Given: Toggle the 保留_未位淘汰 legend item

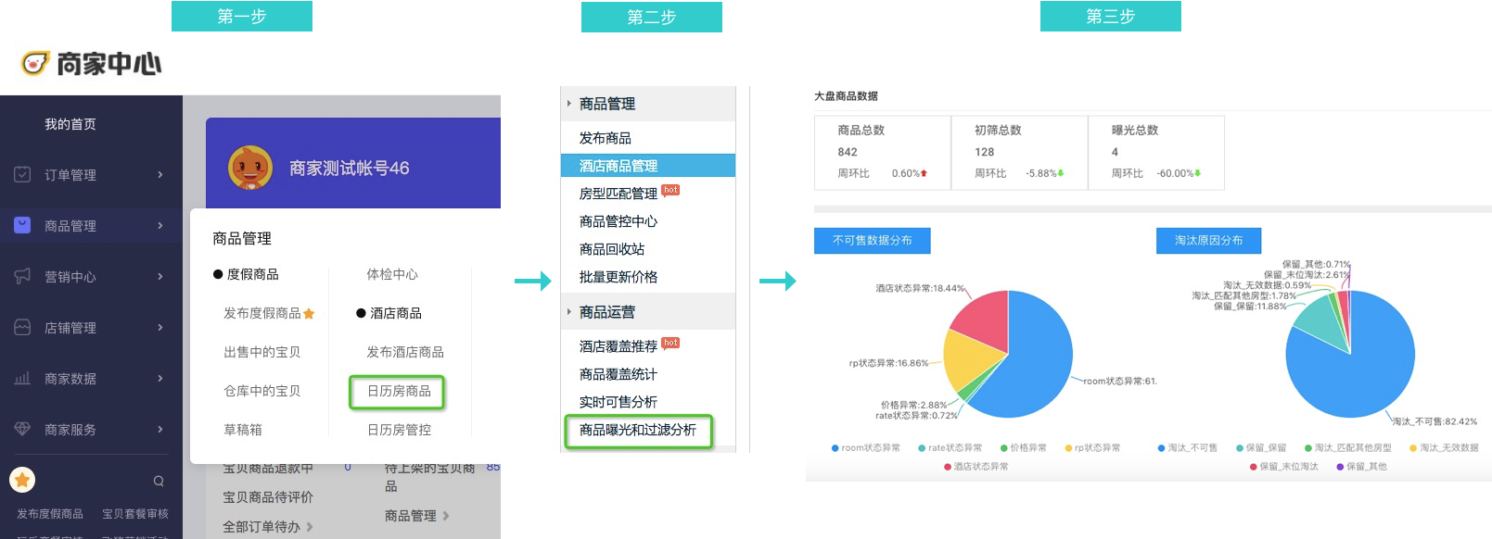Looking at the screenshot, I should 1284,466.
